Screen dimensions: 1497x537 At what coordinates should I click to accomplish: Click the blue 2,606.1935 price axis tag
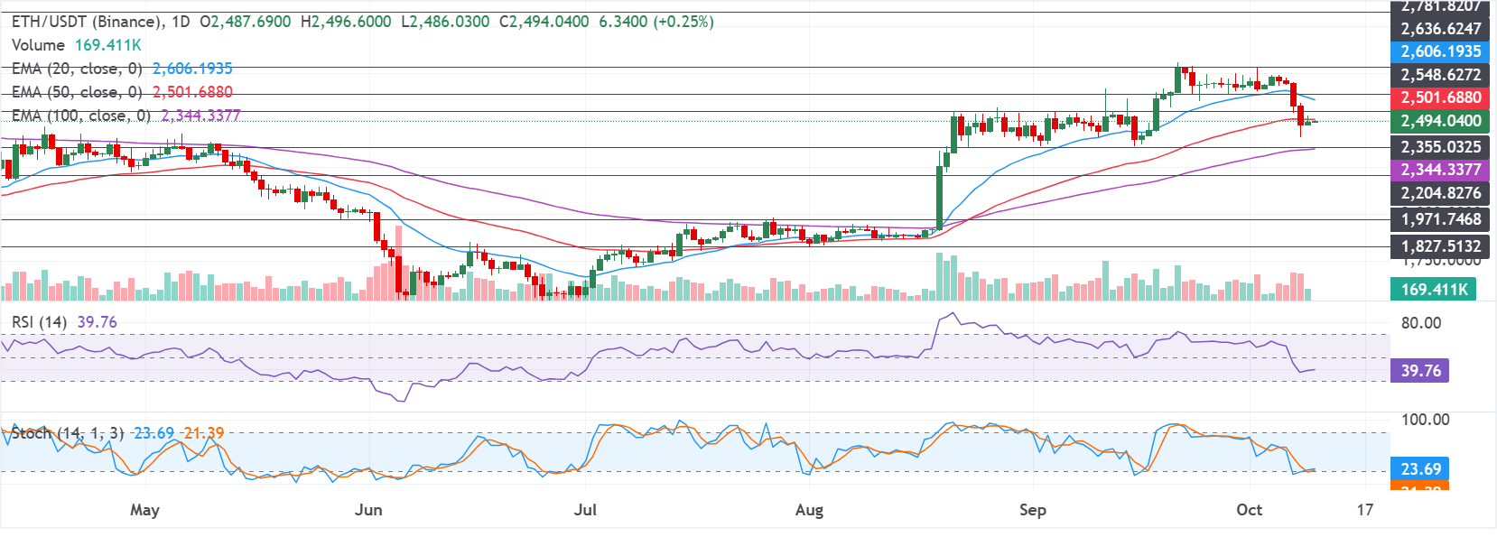1439,51
